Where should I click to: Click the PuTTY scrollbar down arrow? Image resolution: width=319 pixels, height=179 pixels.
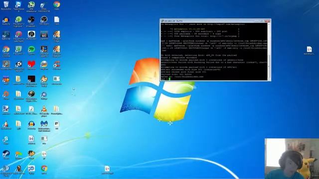269,79
